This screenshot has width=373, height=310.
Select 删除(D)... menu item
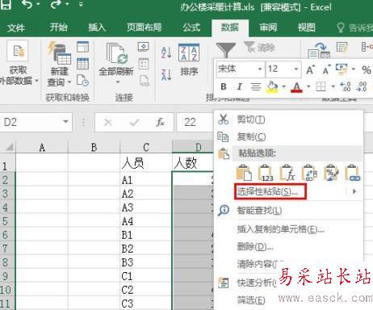(x=289, y=246)
